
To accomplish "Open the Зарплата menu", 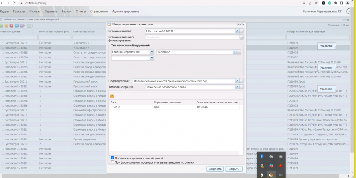I will click(x=51, y=11).
